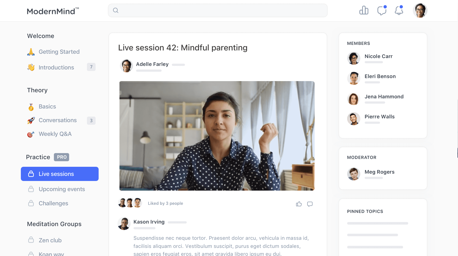Screen dimensions: 458x256
Task: Open Upcoming events
Action: click(62, 189)
